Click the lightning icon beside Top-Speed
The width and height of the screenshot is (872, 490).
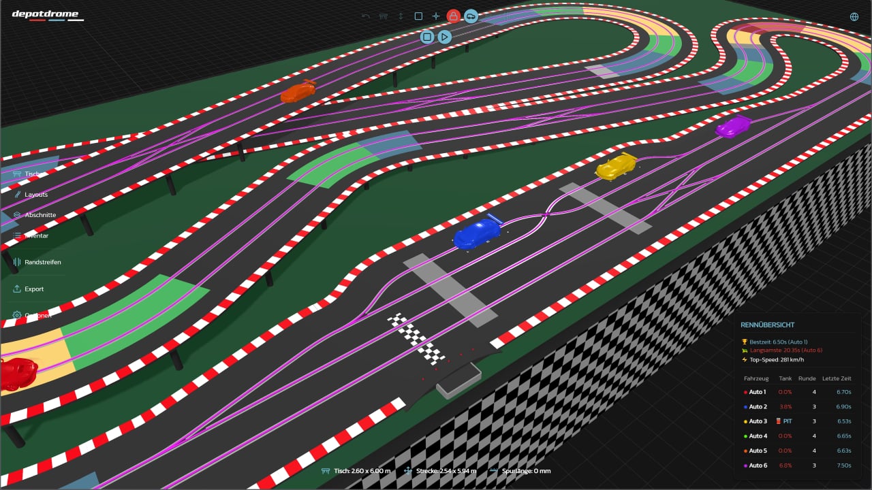745,359
